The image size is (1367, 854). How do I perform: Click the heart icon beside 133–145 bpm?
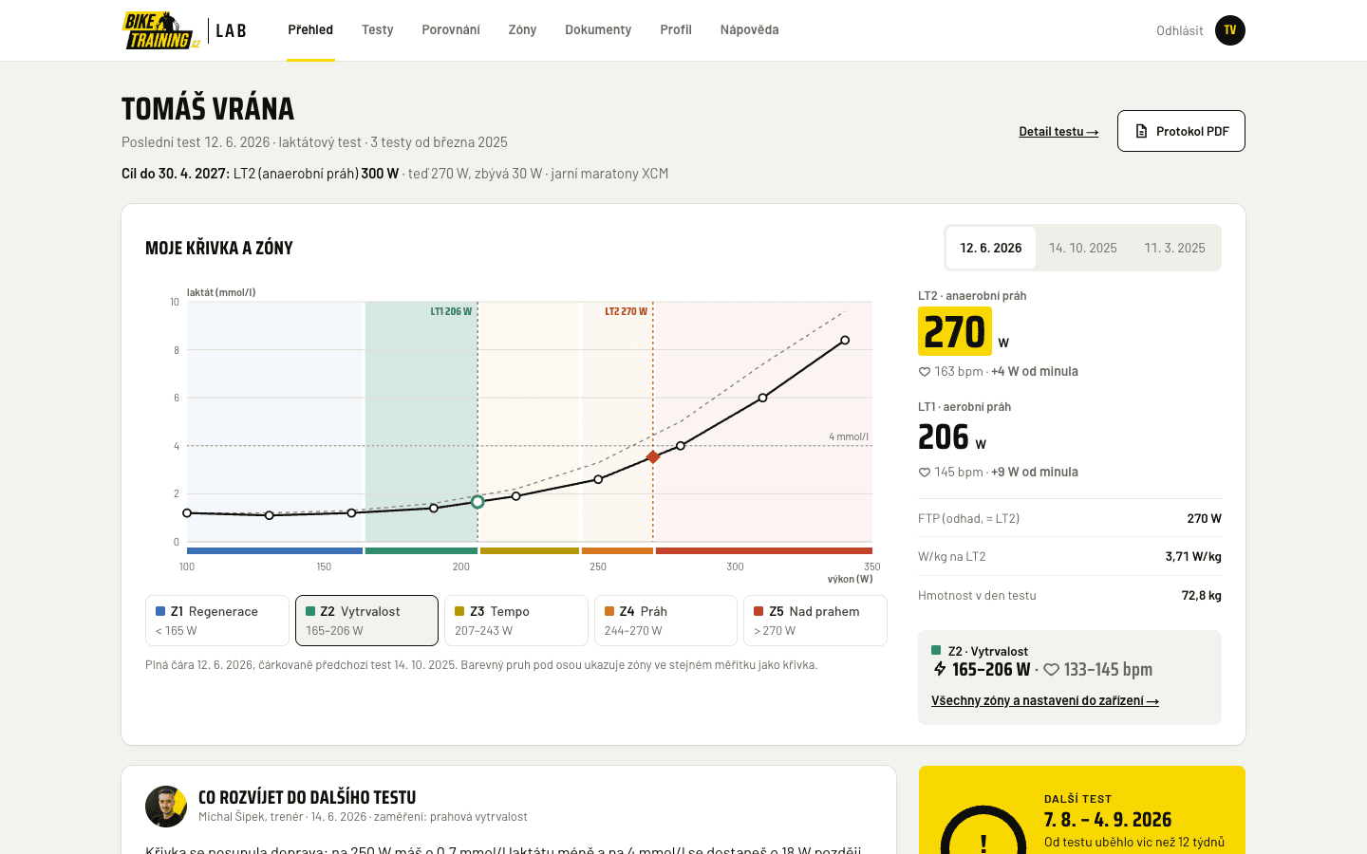[x=1051, y=670]
